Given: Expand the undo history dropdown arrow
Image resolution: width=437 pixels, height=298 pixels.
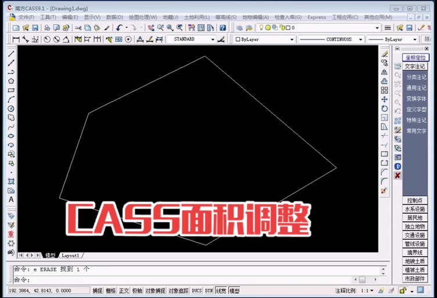Looking at the screenshot, I should tap(127, 27).
